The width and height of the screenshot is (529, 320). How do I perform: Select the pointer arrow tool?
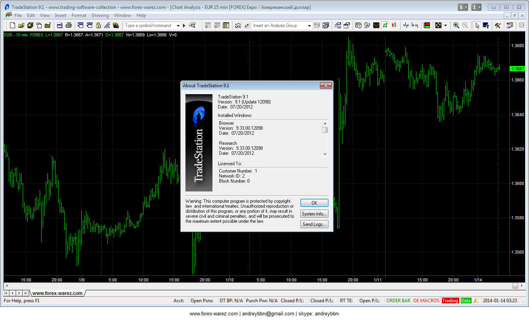point(477,25)
